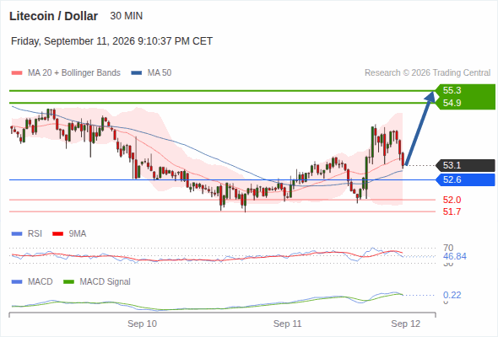Click the blue upward forecast arrow
Viewport: 498px width, 337px height.
click(420, 128)
